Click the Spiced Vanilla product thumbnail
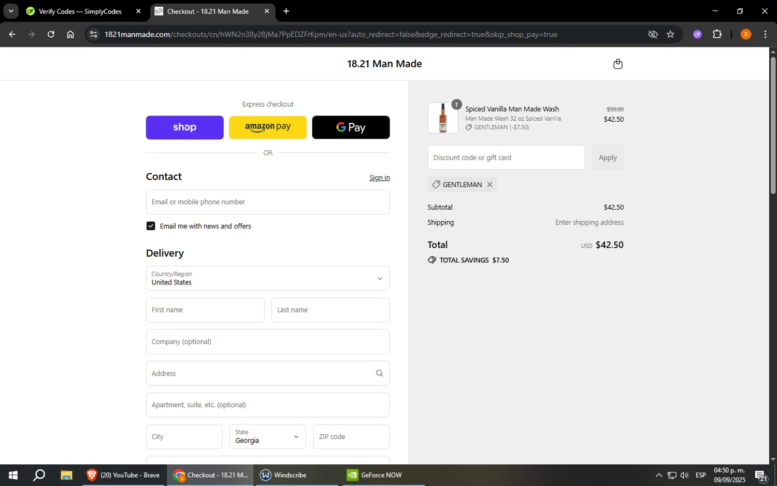This screenshot has width=777, height=486. click(x=443, y=118)
